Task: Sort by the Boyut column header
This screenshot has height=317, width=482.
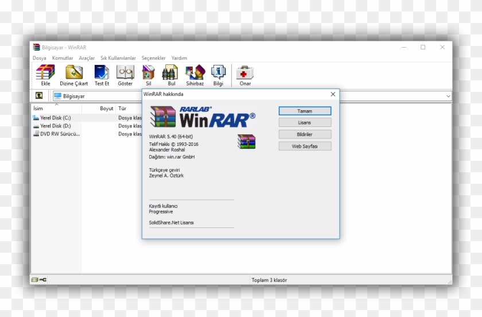Action: (x=99, y=109)
